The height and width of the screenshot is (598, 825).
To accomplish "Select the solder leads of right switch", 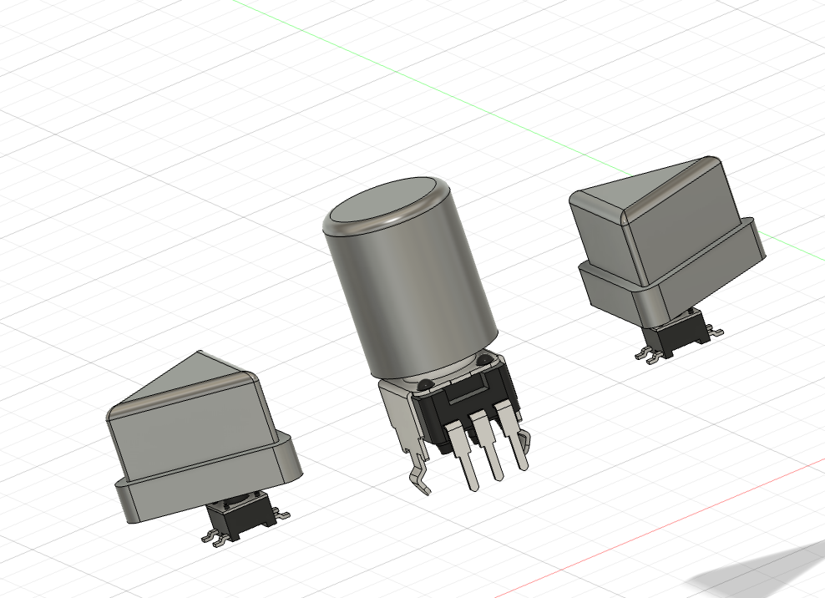I will (x=650, y=357).
